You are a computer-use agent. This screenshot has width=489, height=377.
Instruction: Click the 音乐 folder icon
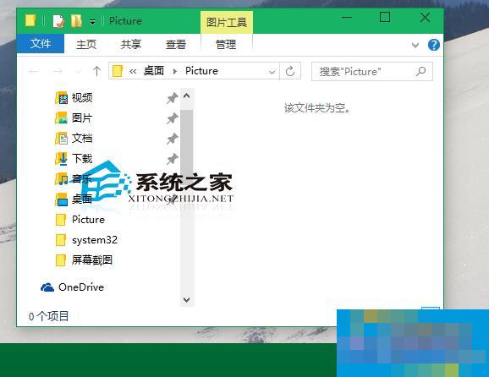click(62, 179)
